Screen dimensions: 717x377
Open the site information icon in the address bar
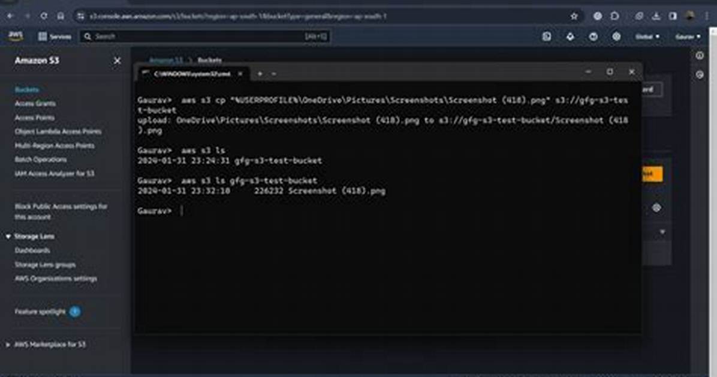point(81,16)
